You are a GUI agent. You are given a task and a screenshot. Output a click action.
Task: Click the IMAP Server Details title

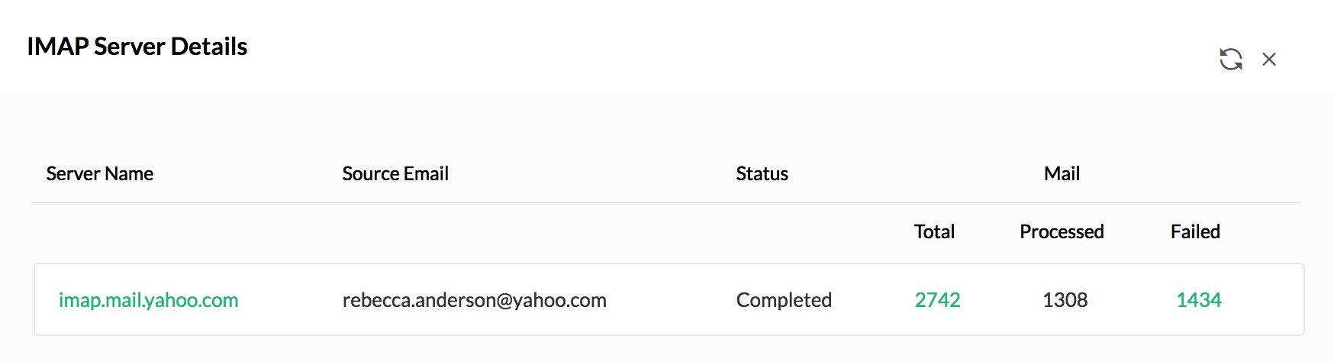point(137,47)
